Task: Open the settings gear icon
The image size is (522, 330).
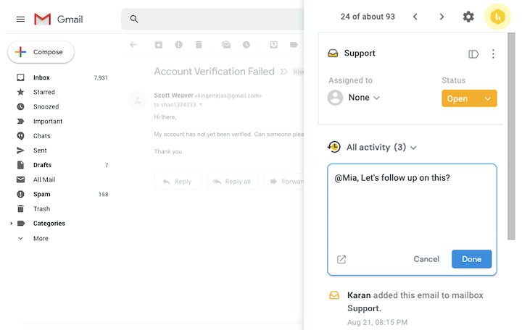Action: coord(468,17)
